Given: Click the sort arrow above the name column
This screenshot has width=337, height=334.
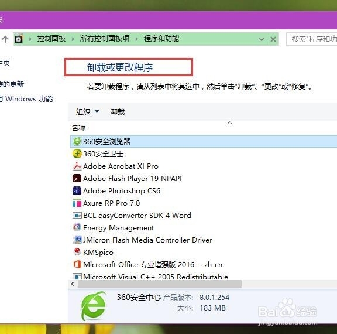Looking at the screenshot, I should click(x=229, y=123).
